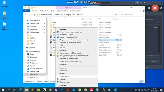Click Удалить button in Bandicam window

[x=153, y=61]
